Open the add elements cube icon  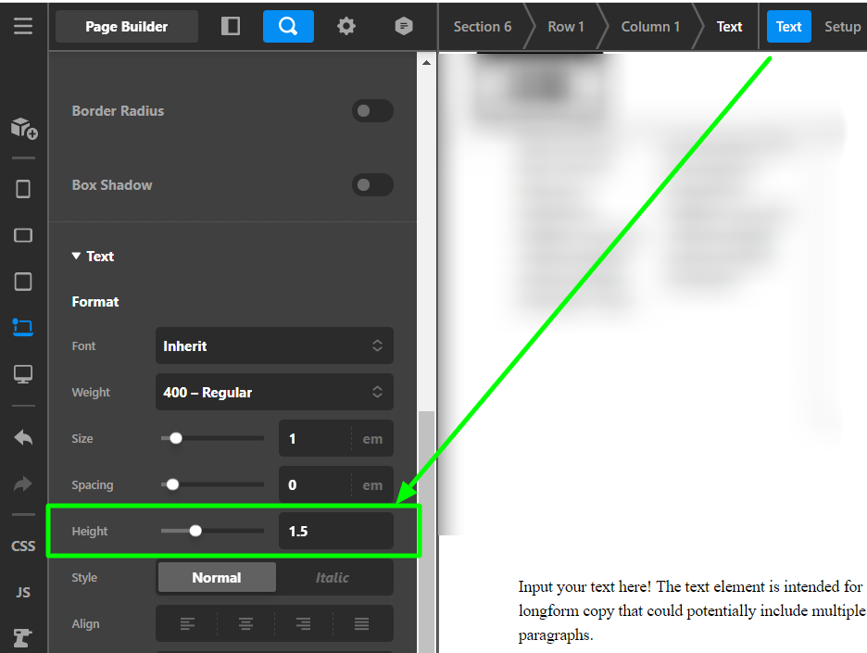point(24,128)
